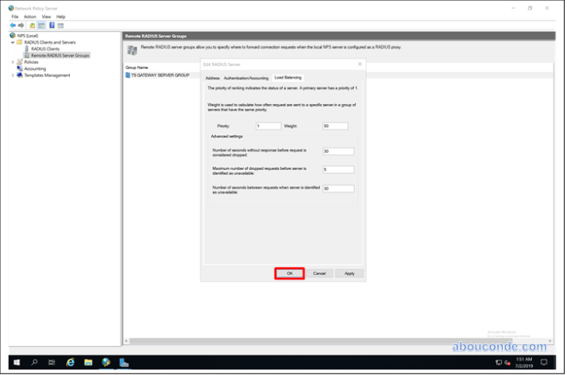567x375 pixels.
Task: Click the Apply button
Action: tap(349, 273)
